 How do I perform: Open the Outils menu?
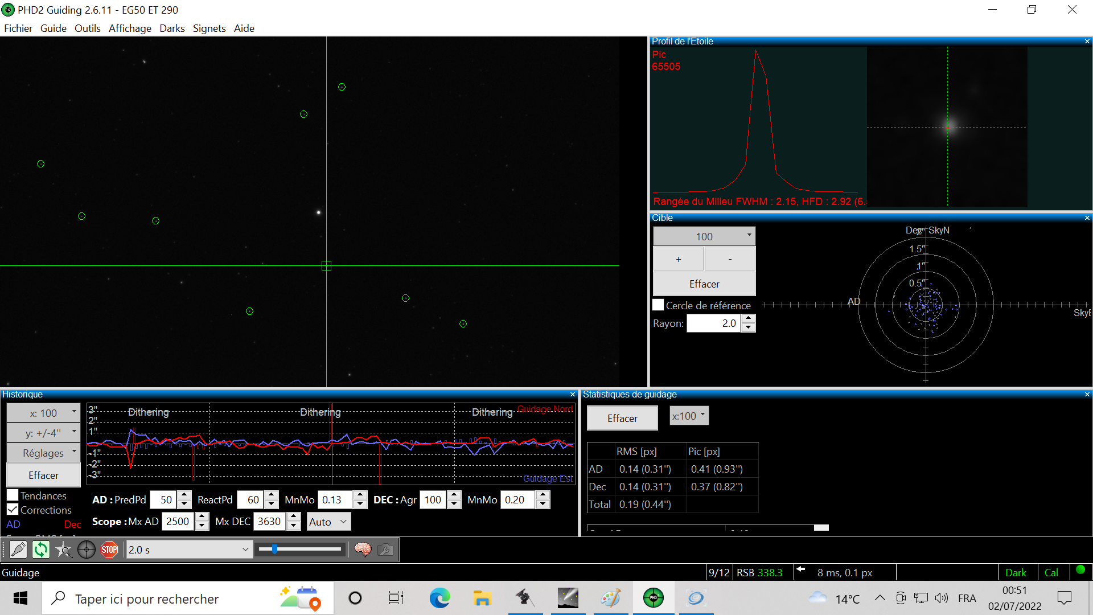point(88,28)
